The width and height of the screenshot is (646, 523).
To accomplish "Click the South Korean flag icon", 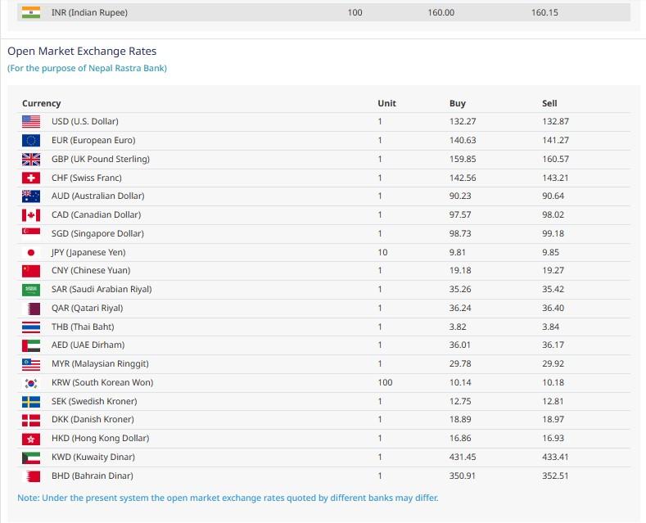I will 31,382.
